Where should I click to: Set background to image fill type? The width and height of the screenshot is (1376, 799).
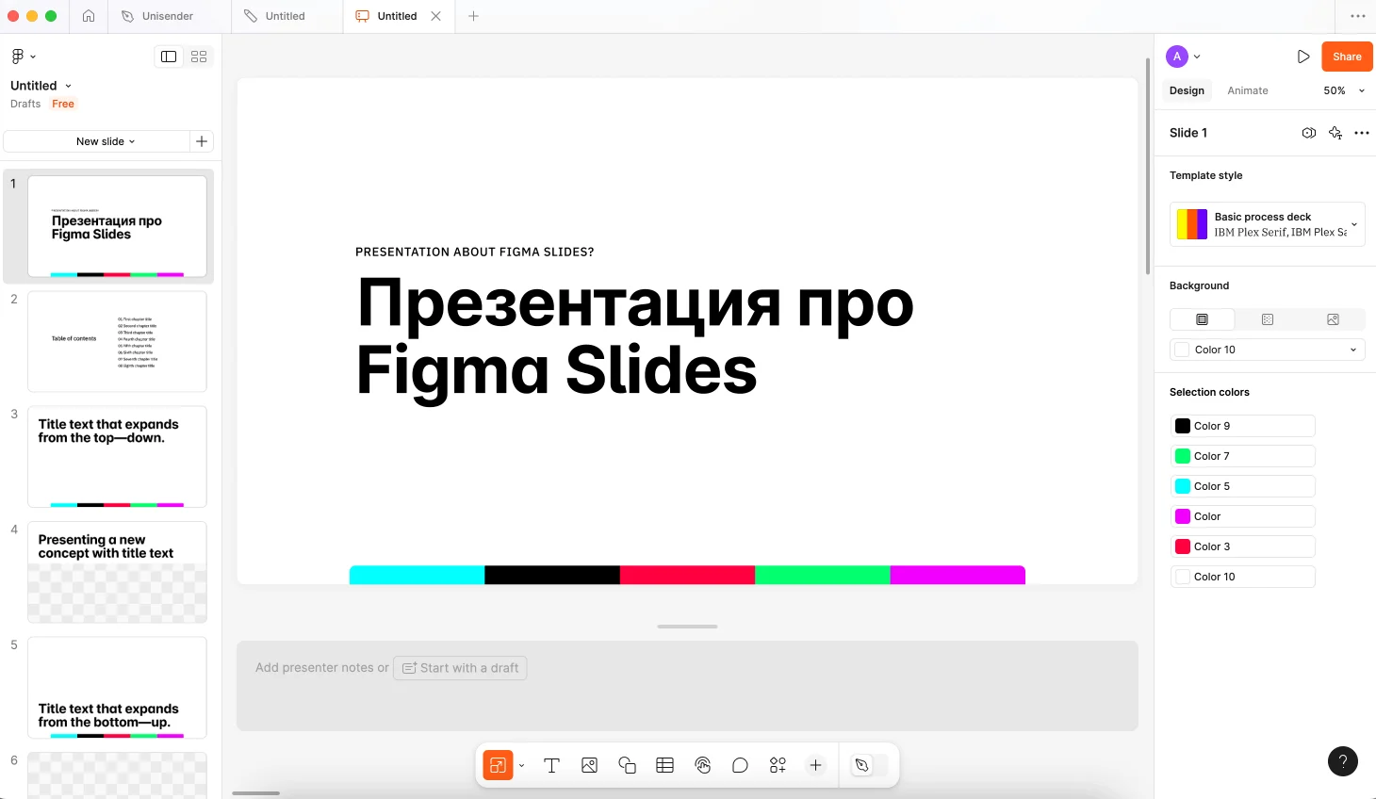click(x=1333, y=319)
